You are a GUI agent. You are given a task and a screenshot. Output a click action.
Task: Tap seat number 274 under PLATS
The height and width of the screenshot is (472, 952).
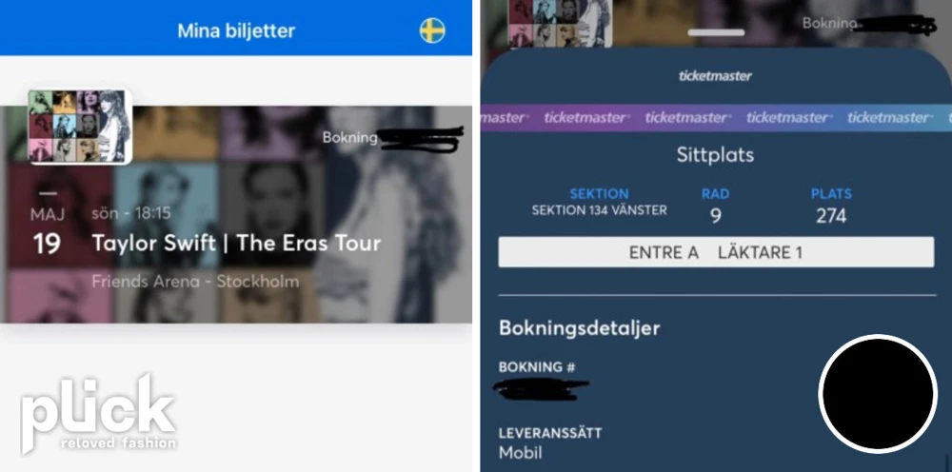(x=831, y=215)
